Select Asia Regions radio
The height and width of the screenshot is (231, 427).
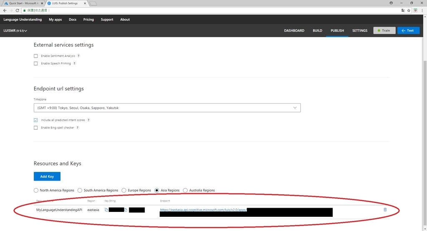point(157,191)
